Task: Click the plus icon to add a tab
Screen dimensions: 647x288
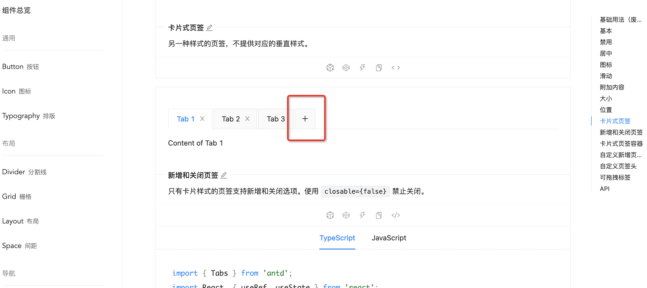Action: point(305,119)
